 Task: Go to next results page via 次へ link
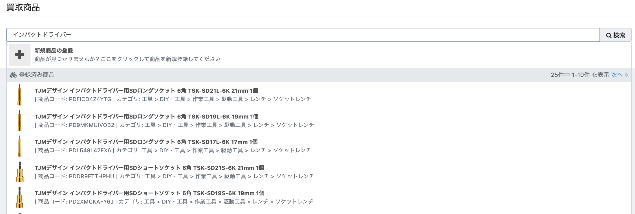click(619, 75)
